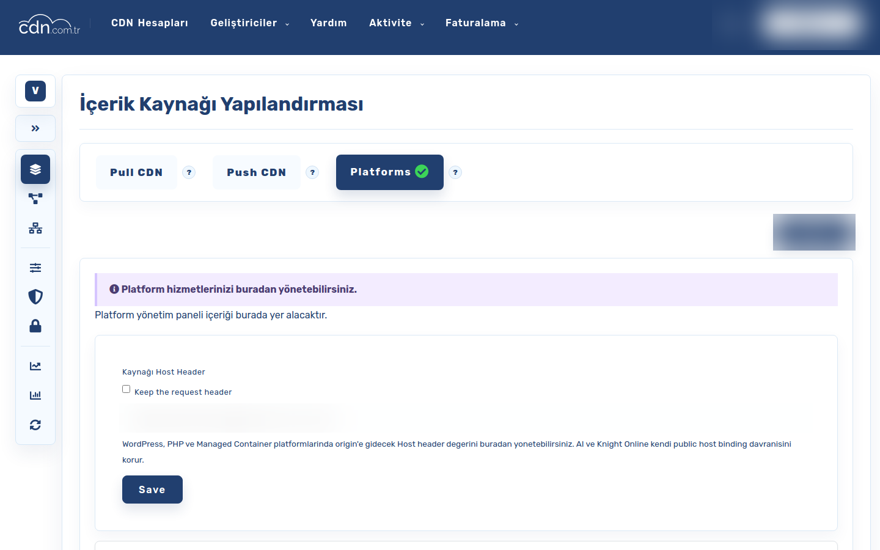This screenshot has height=550, width=880.
Task: Click the help icon next to Pull CDN
Action: pyautogui.click(x=189, y=172)
